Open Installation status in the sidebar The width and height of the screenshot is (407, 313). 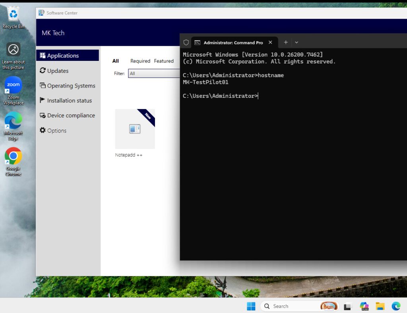click(69, 101)
